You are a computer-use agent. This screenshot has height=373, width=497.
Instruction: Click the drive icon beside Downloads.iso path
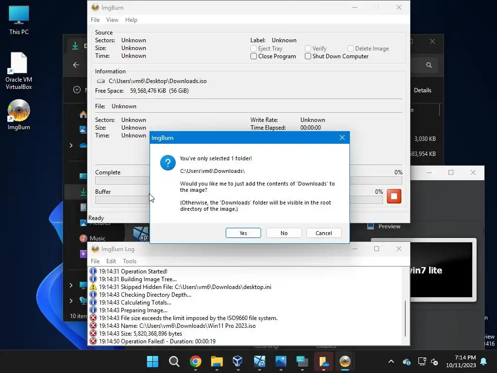coord(101,81)
